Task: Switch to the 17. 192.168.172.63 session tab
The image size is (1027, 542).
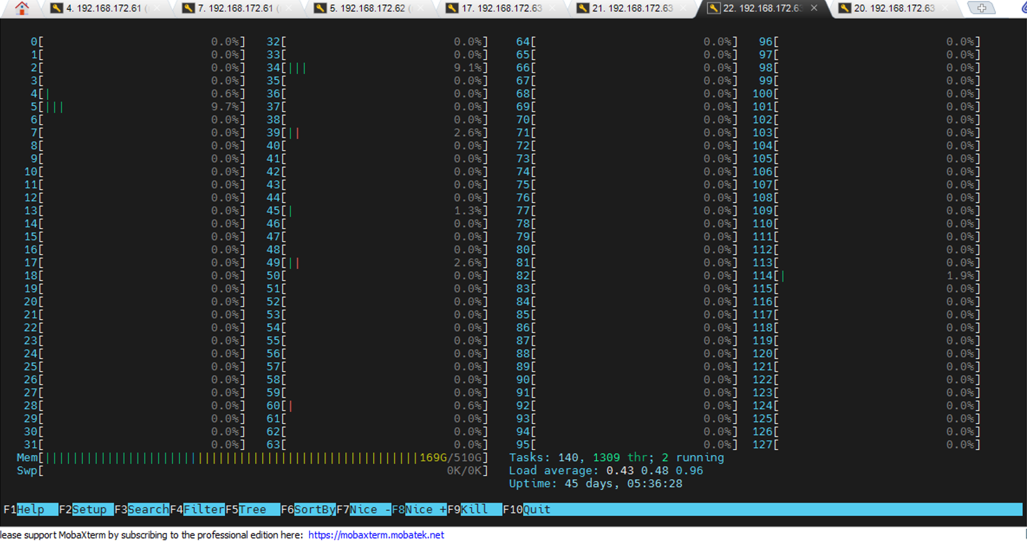Action: click(x=501, y=9)
